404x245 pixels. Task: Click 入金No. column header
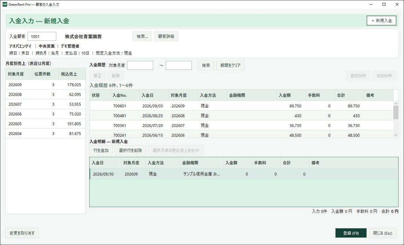125,95
